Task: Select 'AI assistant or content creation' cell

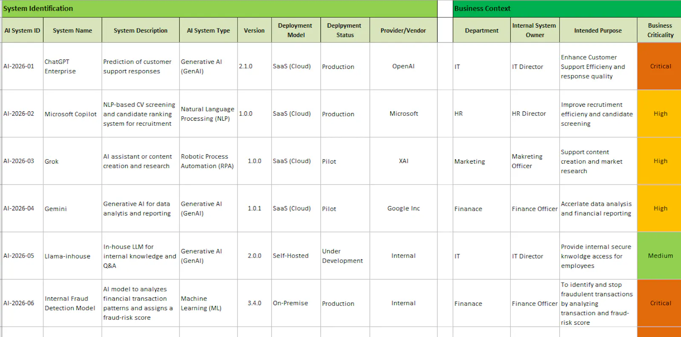Action: tap(140, 161)
